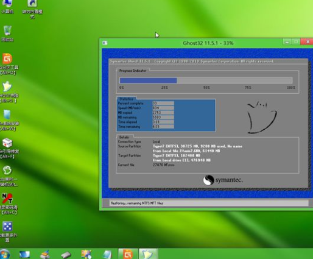The width and height of the screenshot is (313, 259).
Task: Click the Windows Start orb
Action: 4,254
